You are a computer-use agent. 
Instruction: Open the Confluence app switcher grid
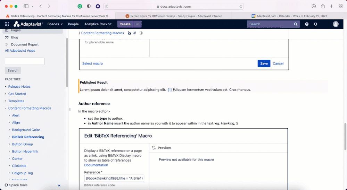(x=7, y=24)
